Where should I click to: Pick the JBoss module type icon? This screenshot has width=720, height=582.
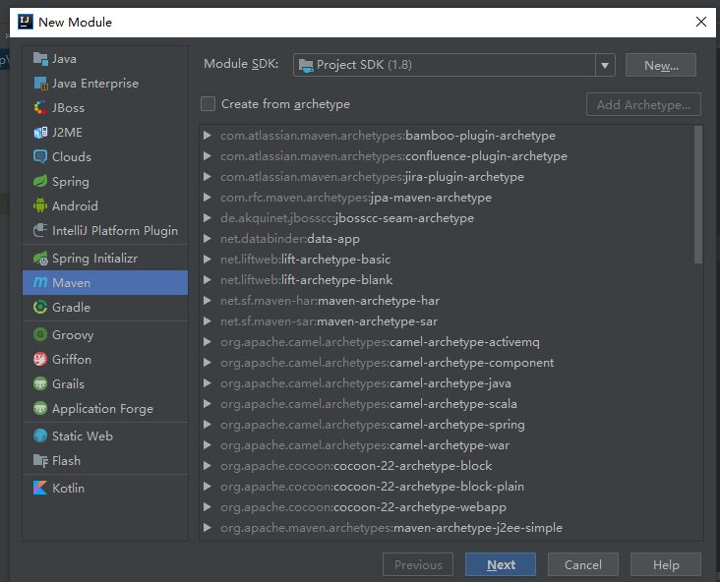tap(40, 108)
